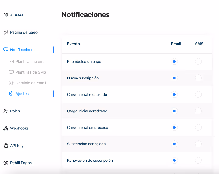
Task: Click the Rebill Pagos circular icon
Action: click(6, 163)
